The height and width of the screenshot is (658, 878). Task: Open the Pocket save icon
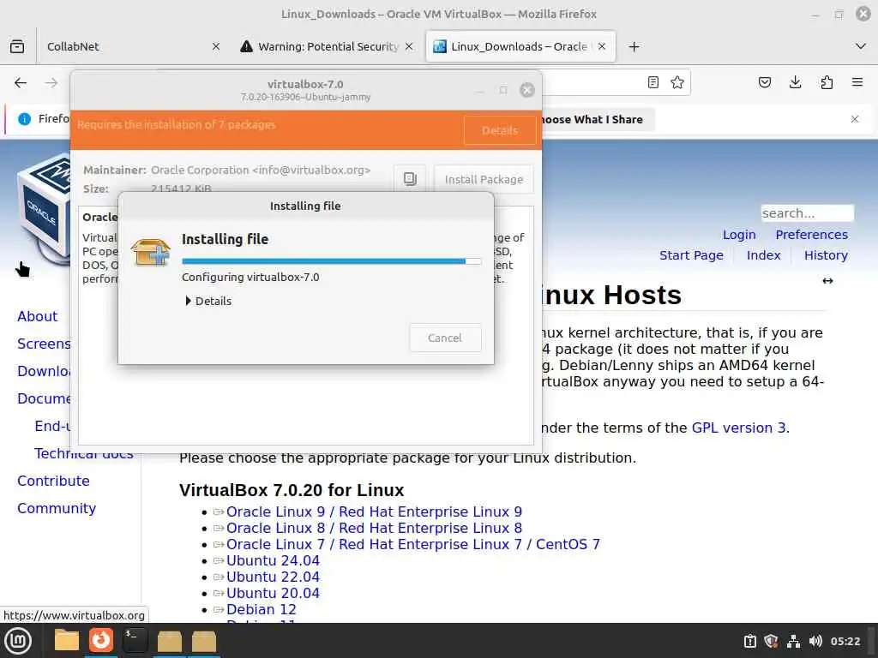pyautogui.click(x=764, y=83)
